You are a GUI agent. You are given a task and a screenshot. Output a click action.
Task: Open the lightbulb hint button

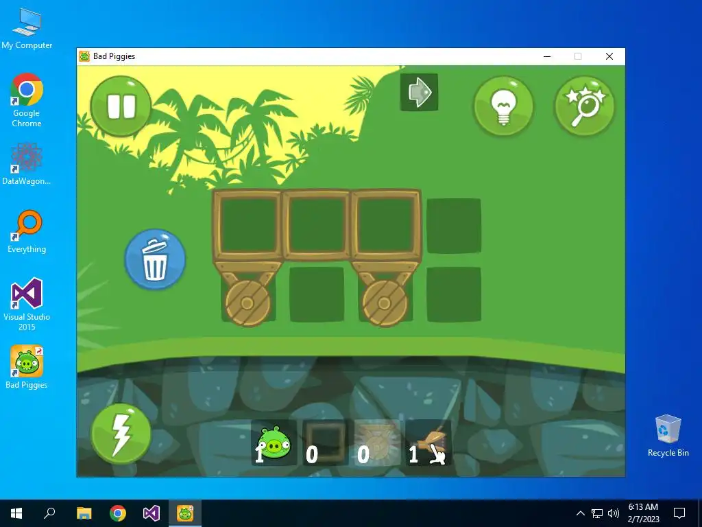click(504, 106)
